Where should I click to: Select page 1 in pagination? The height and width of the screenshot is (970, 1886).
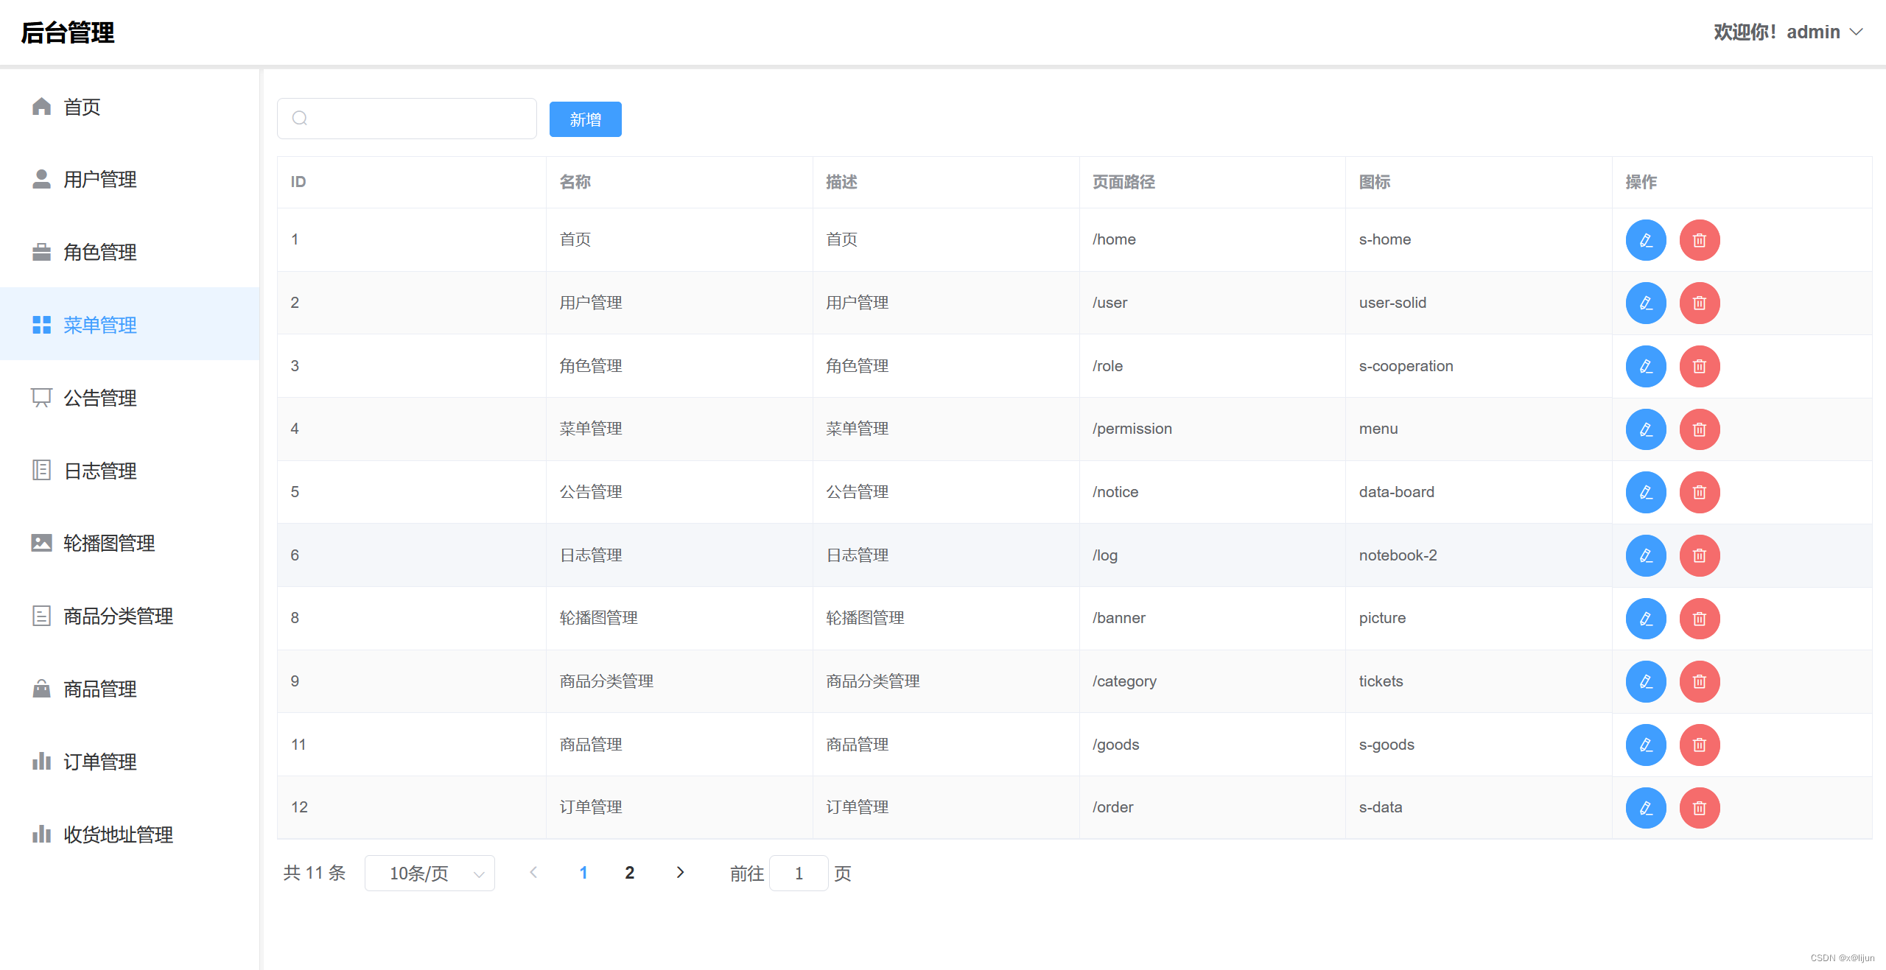tap(583, 873)
